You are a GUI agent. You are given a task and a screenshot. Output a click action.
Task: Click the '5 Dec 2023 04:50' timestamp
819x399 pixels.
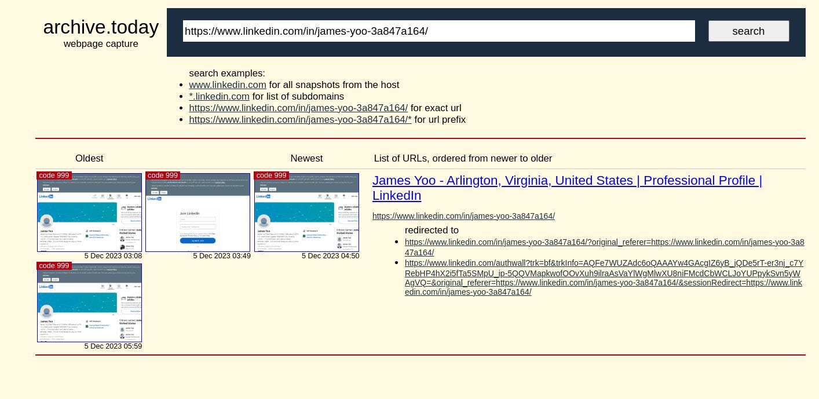pyautogui.click(x=330, y=256)
